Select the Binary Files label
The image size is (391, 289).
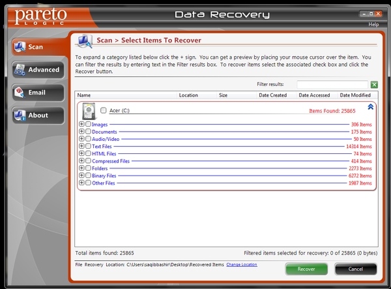(104, 175)
